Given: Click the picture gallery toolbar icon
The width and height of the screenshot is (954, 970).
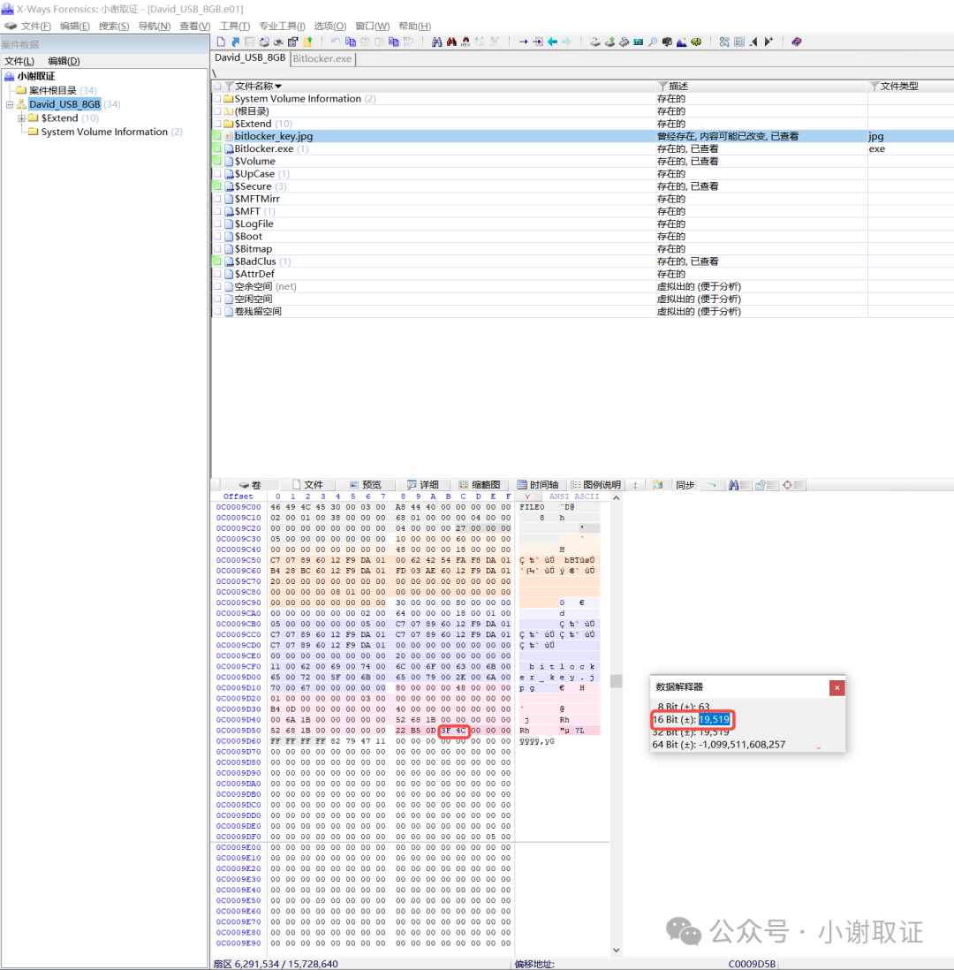Looking at the screenshot, I should 681,42.
